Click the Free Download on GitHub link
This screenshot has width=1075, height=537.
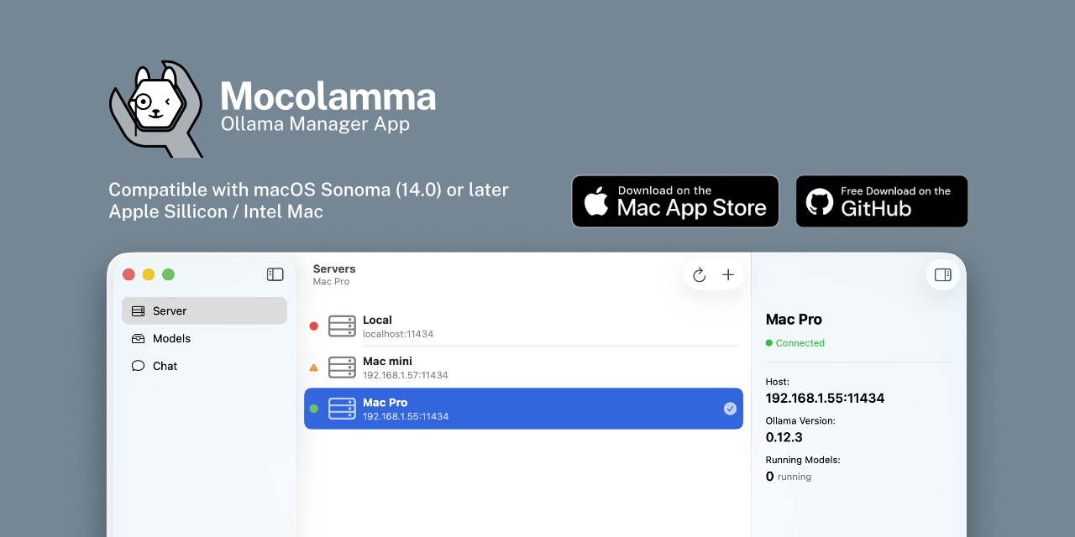point(882,201)
